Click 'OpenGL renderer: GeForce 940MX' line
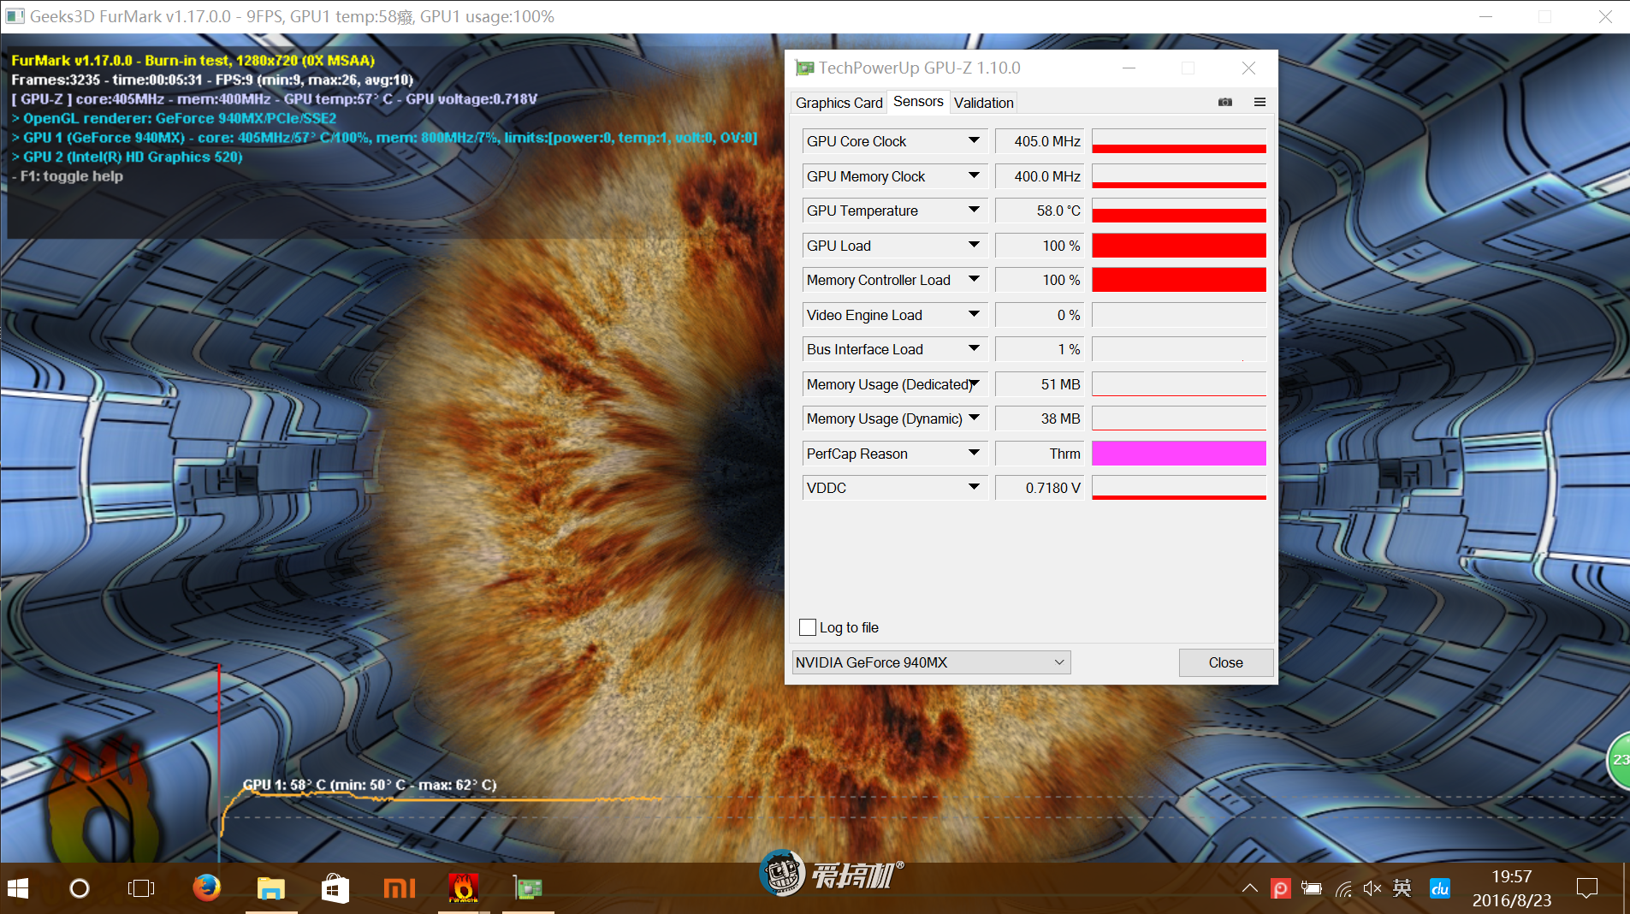This screenshot has height=914, width=1630. click(x=174, y=118)
